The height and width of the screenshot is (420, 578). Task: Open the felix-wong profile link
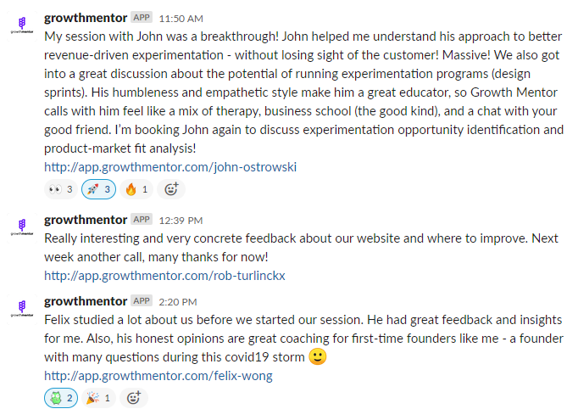point(158,376)
